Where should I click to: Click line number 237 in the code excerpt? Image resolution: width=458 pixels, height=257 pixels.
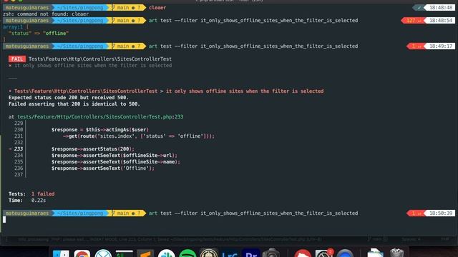[x=19, y=174]
